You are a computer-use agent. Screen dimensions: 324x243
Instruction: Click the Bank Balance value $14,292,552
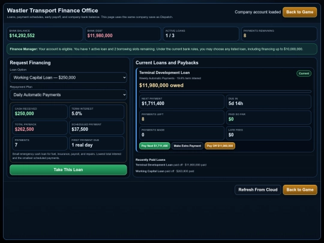pyautogui.click(x=22, y=35)
